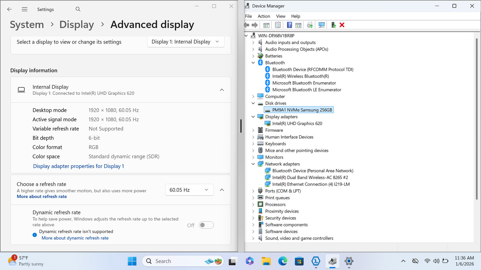Expand the Monitors node
This screenshot has width=481, height=270.
[x=253, y=157]
